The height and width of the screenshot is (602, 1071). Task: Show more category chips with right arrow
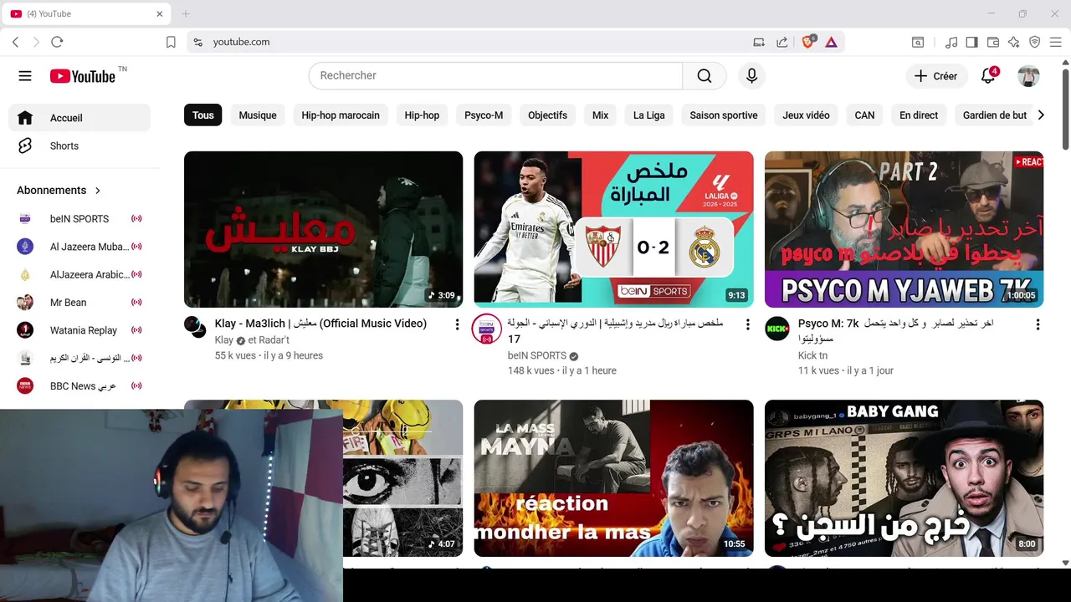[x=1041, y=115]
